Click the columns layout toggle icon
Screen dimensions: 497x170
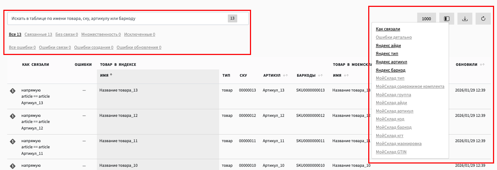pyautogui.click(x=447, y=19)
